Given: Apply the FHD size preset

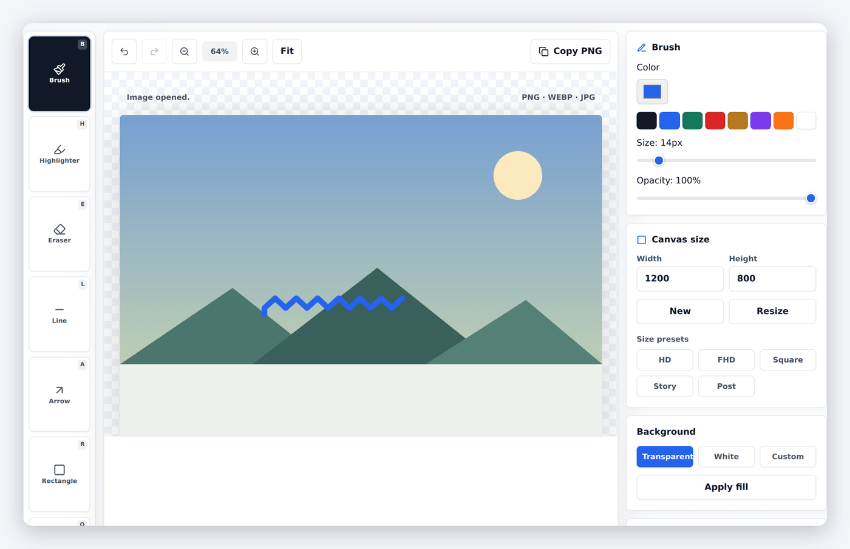Looking at the screenshot, I should pyautogui.click(x=726, y=360).
